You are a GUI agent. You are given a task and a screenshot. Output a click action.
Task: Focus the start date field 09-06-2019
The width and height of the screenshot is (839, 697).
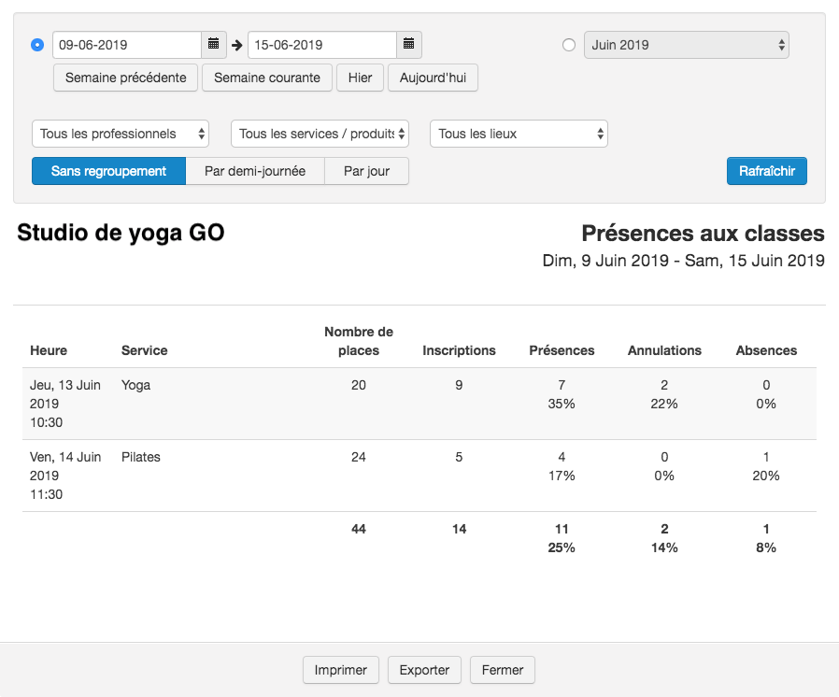click(x=127, y=45)
